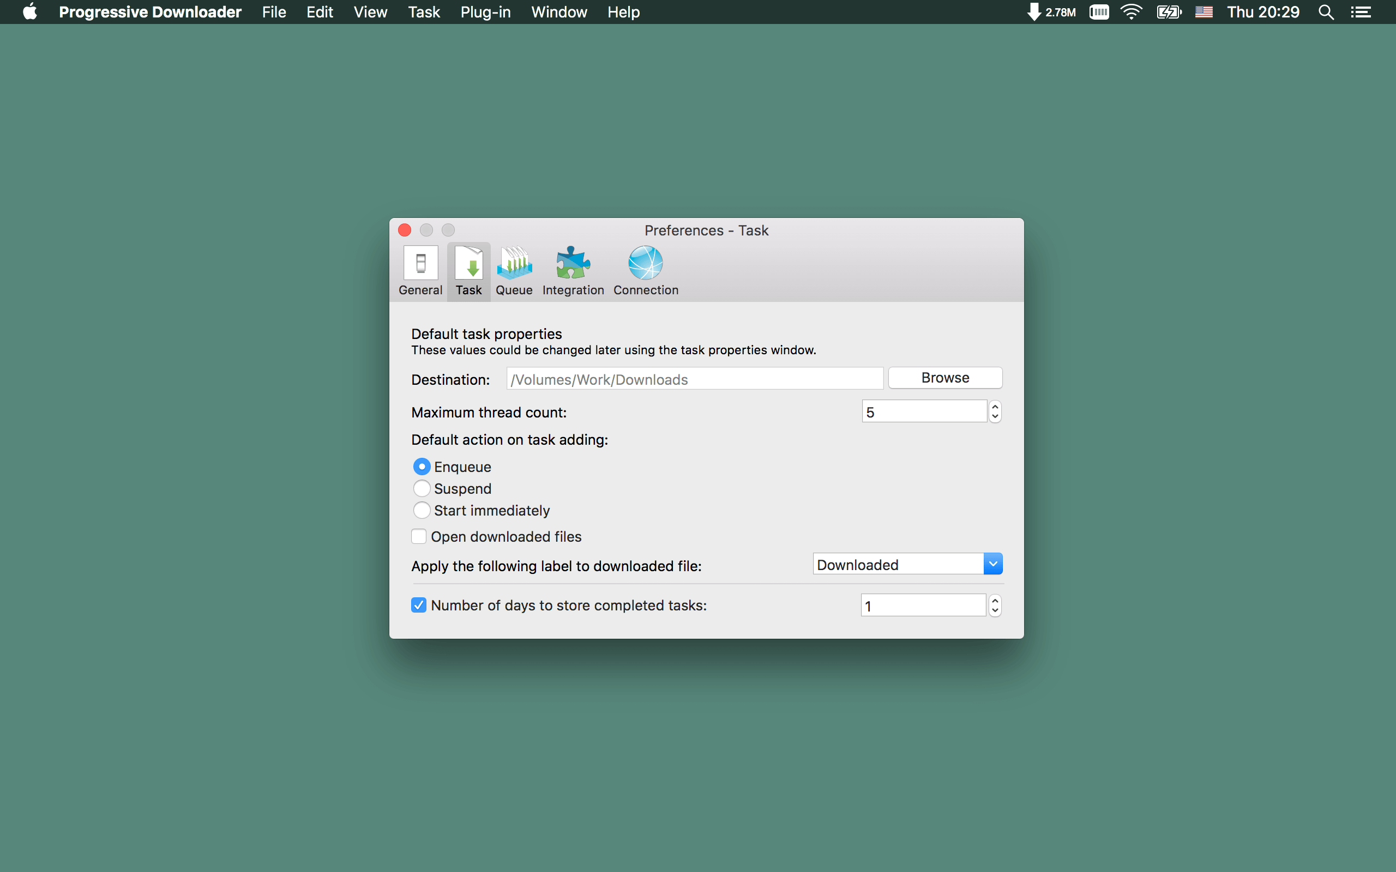Switch to Integration puzzle-piece pane
1396x872 pixels.
coord(573,271)
